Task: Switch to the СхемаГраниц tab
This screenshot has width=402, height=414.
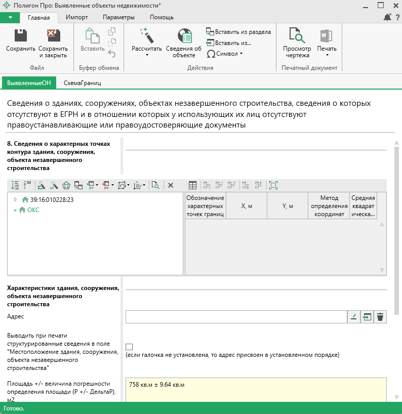Action: (x=82, y=82)
